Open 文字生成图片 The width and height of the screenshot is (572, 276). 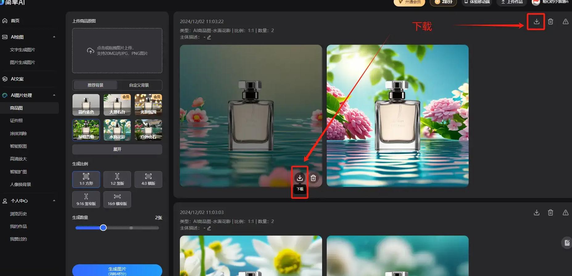(23, 50)
